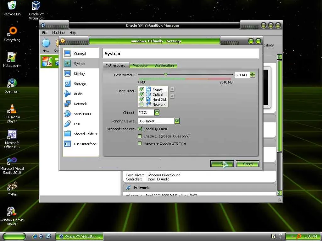The width and height of the screenshot is (322, 241).
Task: Open Network settings in the sidebar
Action: coord(80,104)
